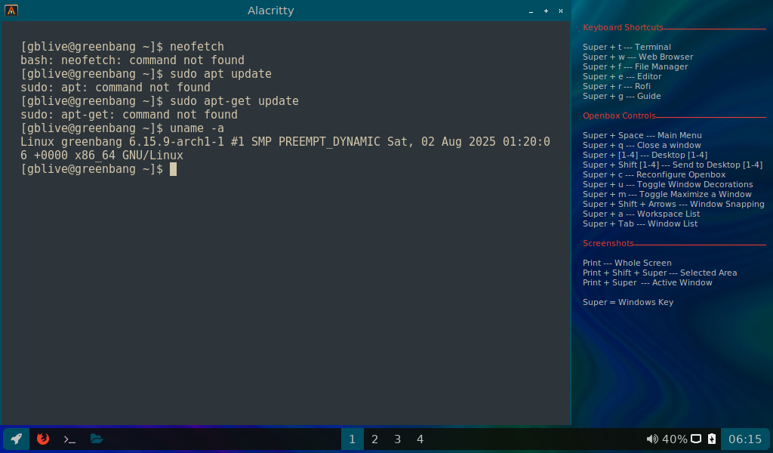
Task: Close the Alacritty window
Action: tap(561, 11)
